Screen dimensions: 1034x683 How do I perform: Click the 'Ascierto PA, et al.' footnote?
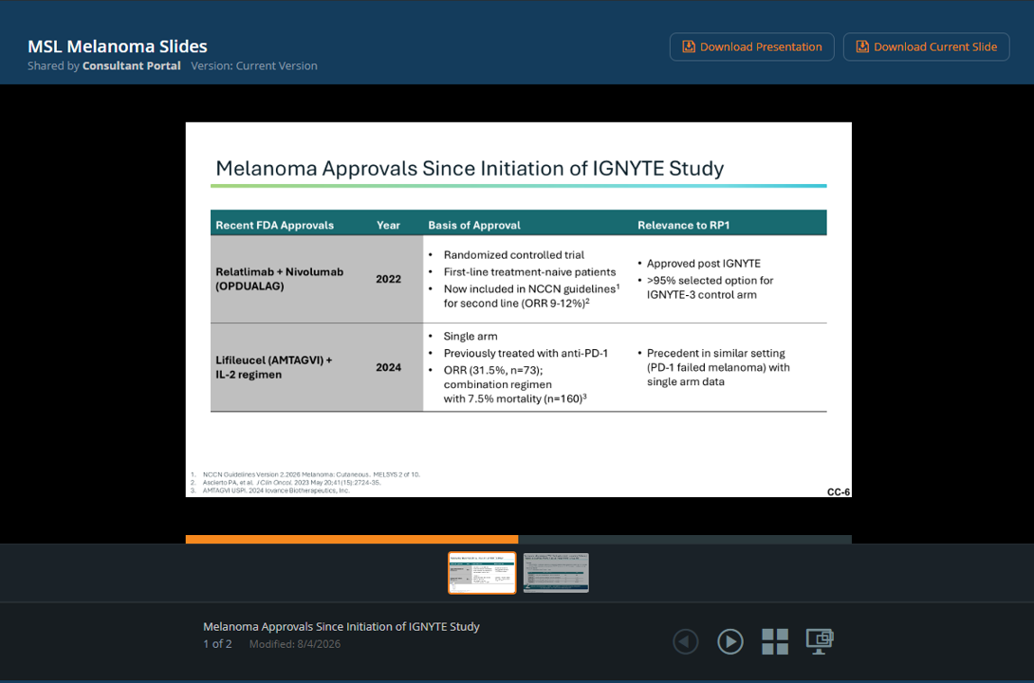(x=291, y=483)
